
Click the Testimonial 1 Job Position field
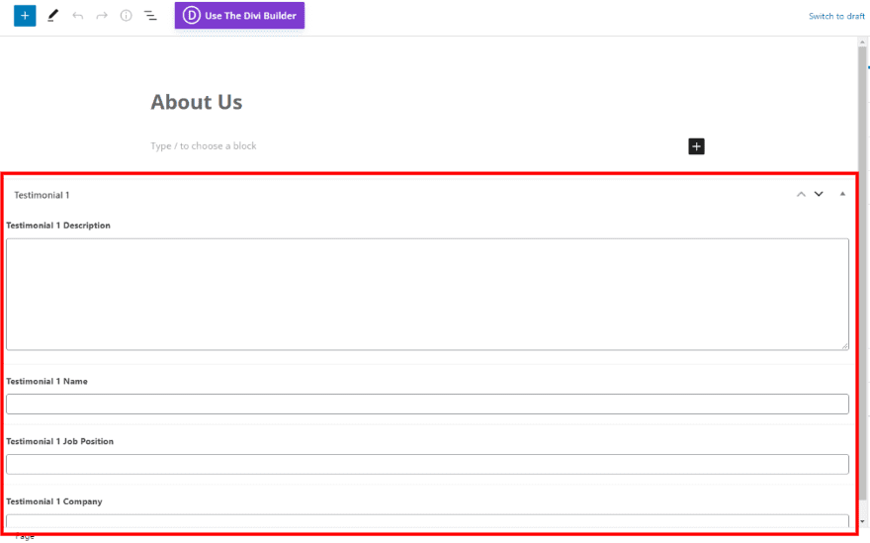tap(427, 464)
